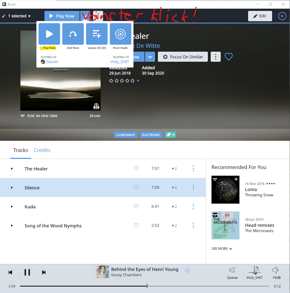
Task: Play Song of the Wood Nymphs arrow
Action: click(x=12, y=225)
